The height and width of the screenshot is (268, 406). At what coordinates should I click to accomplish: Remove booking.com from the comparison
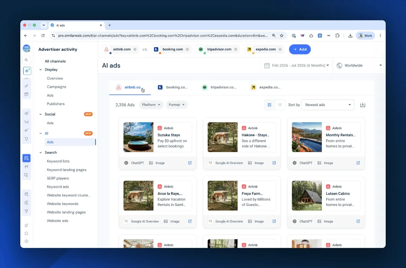[x=187, y=49]
